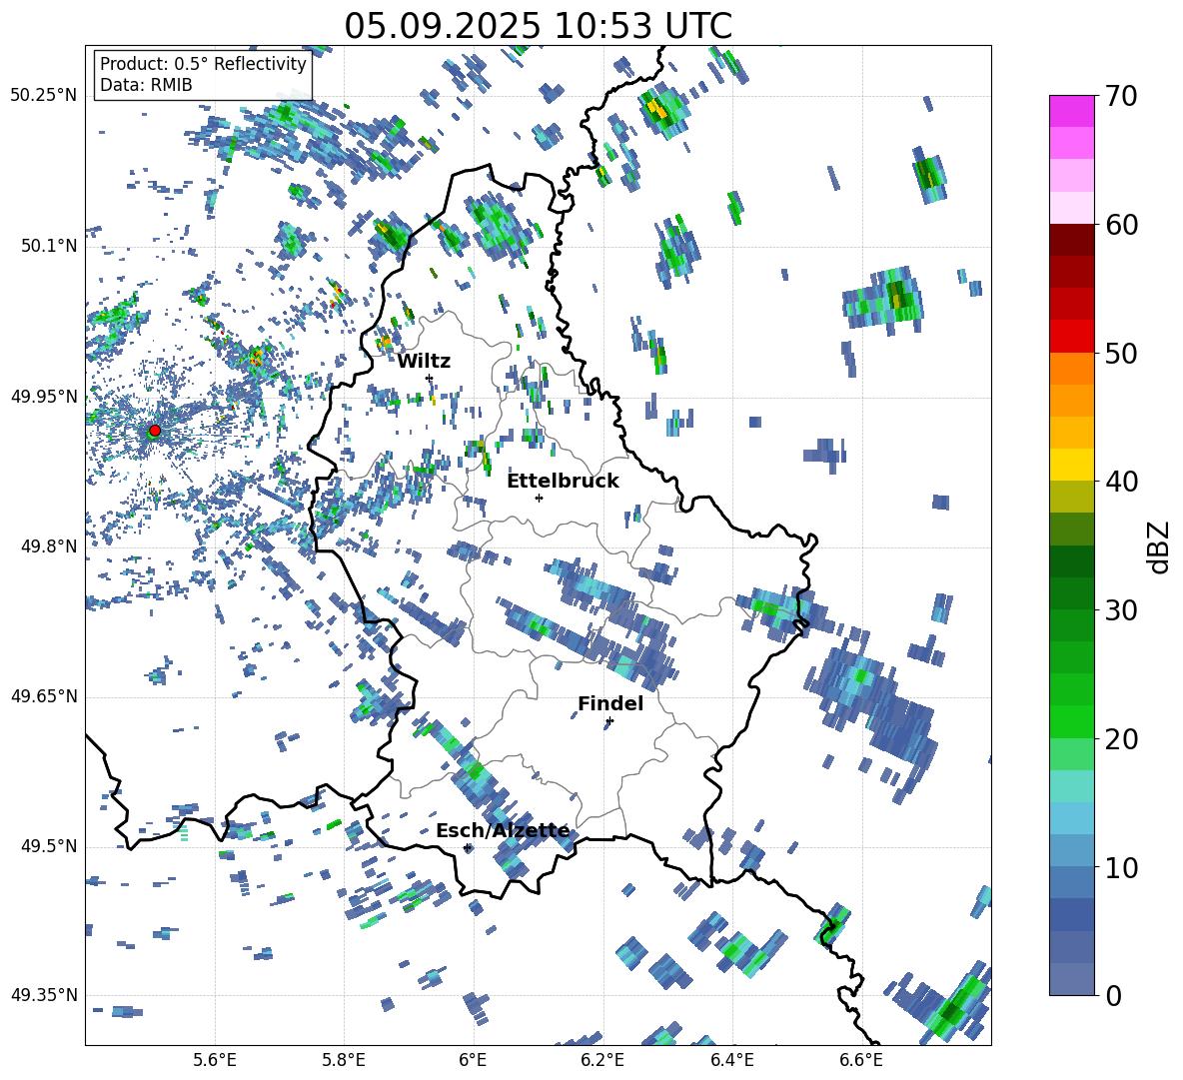Click the 30 value on colorbar
The image size is (1183, 1080).
[1121, 610]
